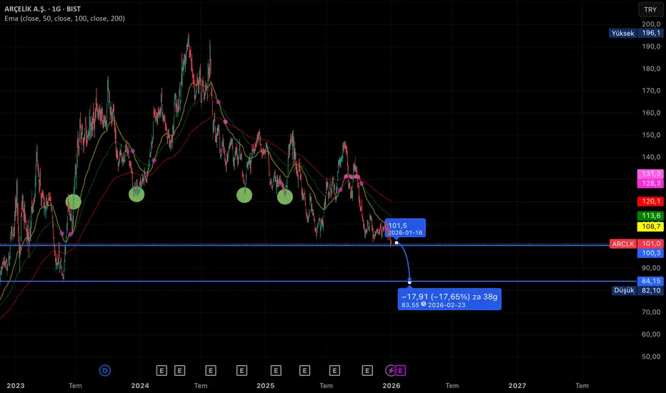Click the Yüksek 196,1 high price label
Image resolution: width=666 pixels, height=393 pixels.
(636, 33)
